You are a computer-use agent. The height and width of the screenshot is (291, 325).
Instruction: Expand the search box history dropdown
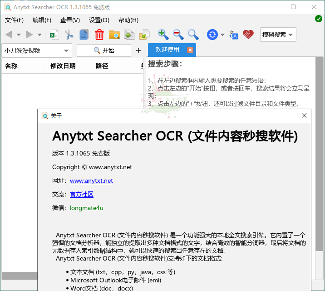66,50
